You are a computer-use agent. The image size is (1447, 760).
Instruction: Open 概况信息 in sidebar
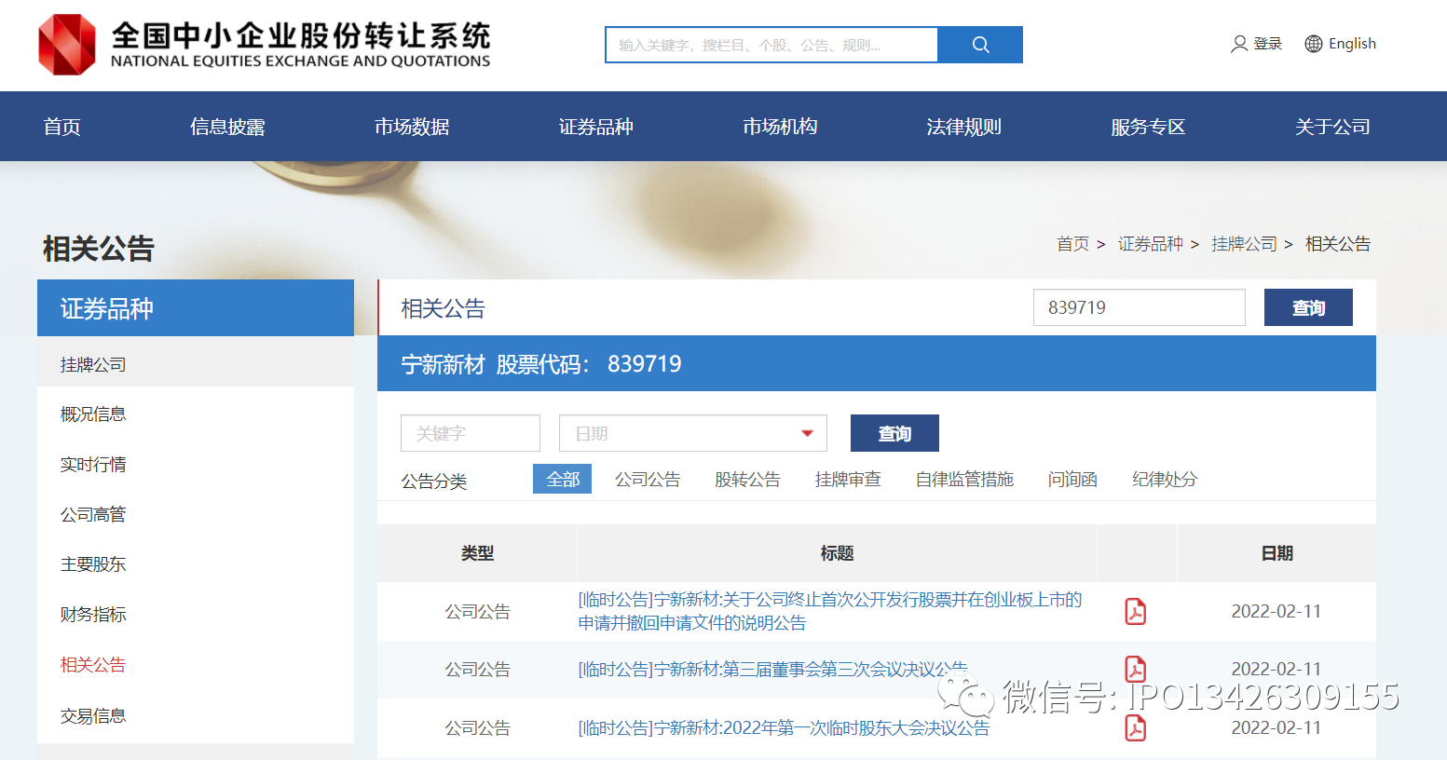coord(93,414)
